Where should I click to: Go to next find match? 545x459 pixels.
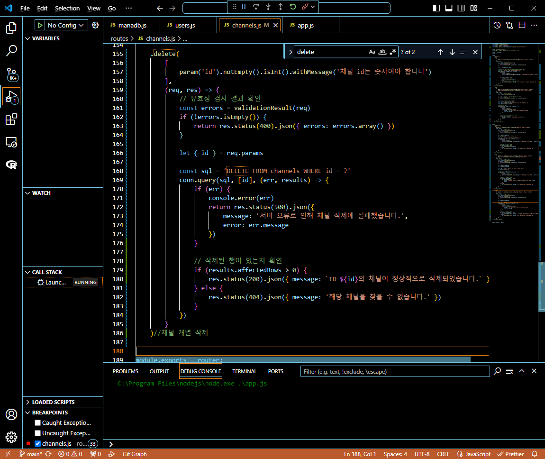tap(452, 52)
